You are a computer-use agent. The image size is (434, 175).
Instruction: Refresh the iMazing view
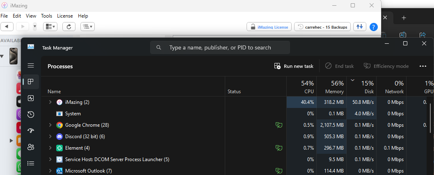click(69, 27)
